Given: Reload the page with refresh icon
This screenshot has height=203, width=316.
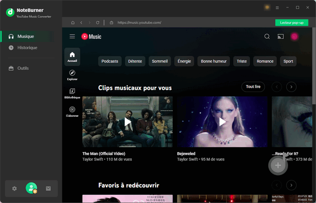Looking at the screenshot, I should click(x=98, y=23).
